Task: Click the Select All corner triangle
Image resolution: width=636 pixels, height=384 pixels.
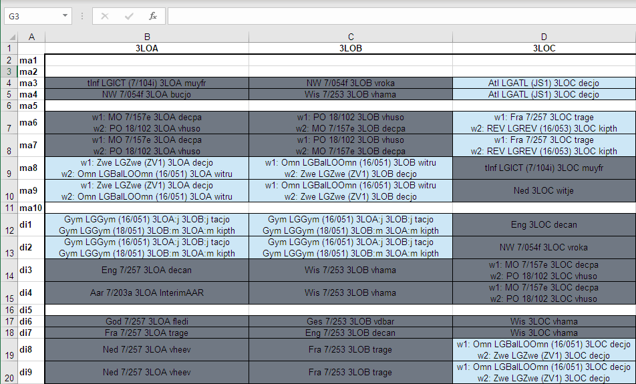Action: tap(12, 37)
